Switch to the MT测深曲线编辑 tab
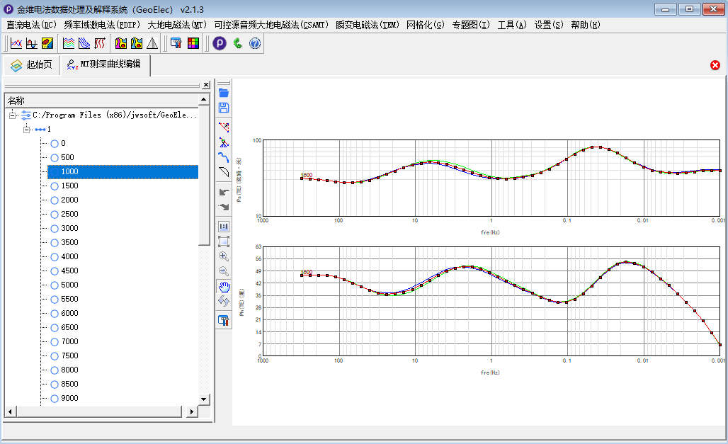This screenshot has width=728, height=444. (106, 64)
